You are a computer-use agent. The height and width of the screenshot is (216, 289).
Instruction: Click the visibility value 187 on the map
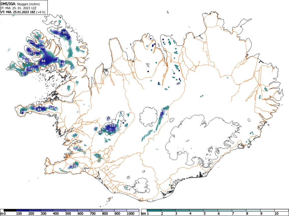(27, 60)
